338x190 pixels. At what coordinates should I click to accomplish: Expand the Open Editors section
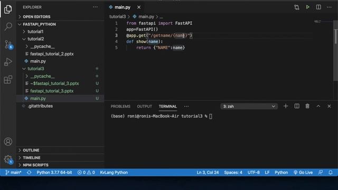point(60,16)
